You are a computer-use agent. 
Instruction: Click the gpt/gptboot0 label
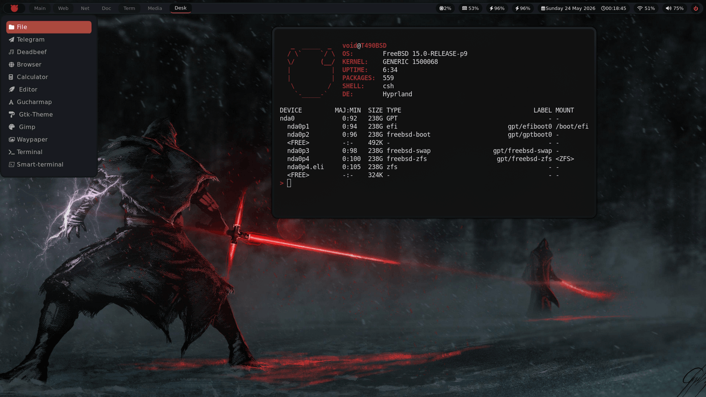click(x=530, y=135)
